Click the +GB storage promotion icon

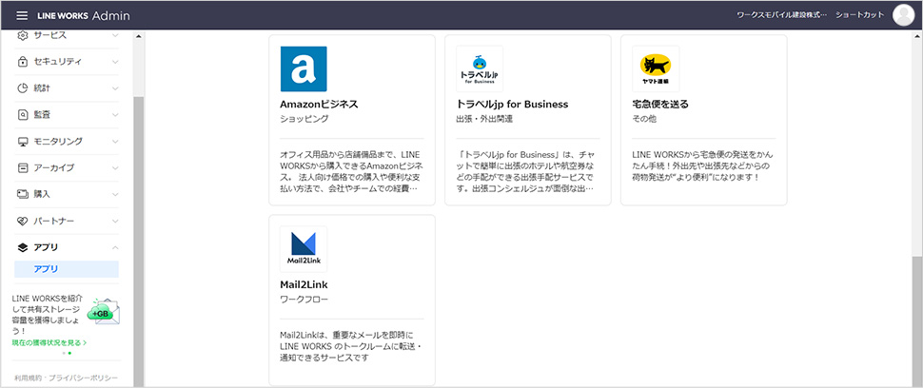tap(103, 312)
